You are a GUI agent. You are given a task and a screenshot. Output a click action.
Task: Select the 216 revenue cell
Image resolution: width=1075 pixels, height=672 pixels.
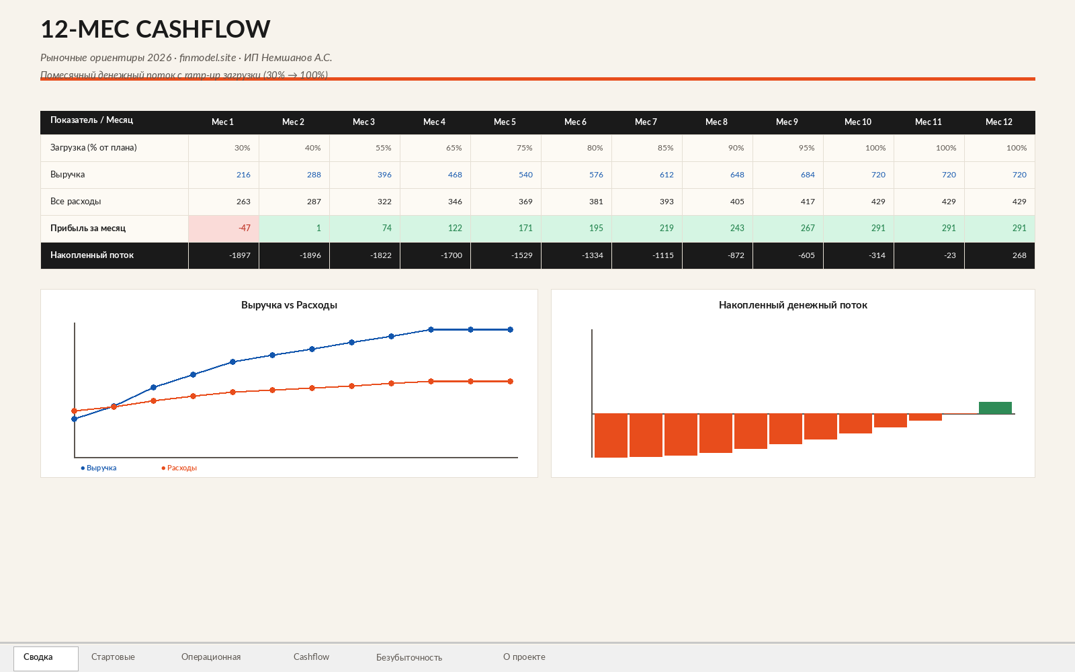(x=224, y=175)
